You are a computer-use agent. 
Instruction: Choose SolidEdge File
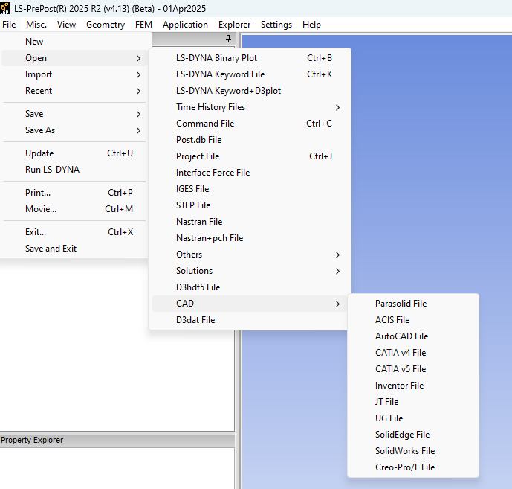point(413,435)
